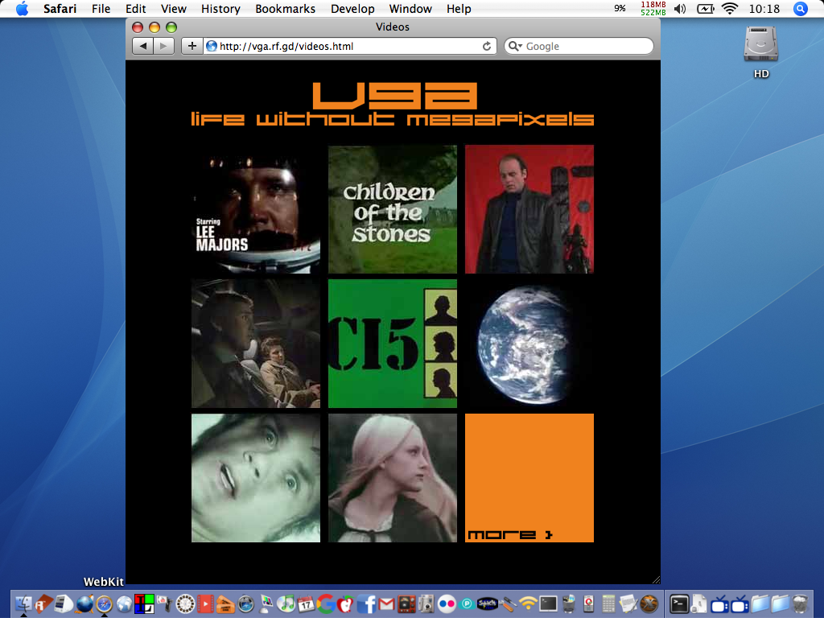Viewport: 824px width, 618px height.
Task: Open the orange tickets Dock icon
Action: 225,604
